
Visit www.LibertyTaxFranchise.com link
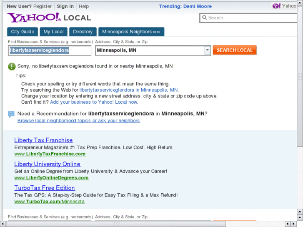coord(50,154)
